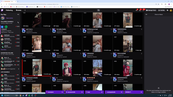Open the channel points icon beside Get Bits

point(168,10)
